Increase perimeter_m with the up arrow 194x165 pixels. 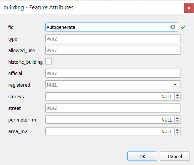pos(177,118)
